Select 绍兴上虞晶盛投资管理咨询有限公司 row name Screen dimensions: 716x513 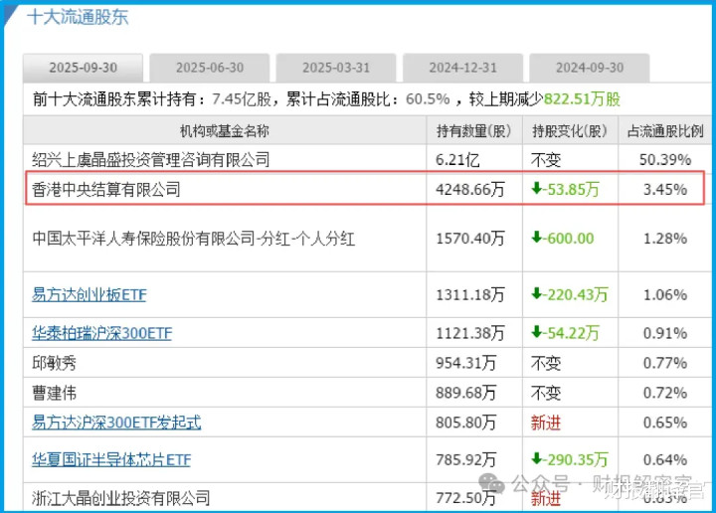click(x=151, y=160)
